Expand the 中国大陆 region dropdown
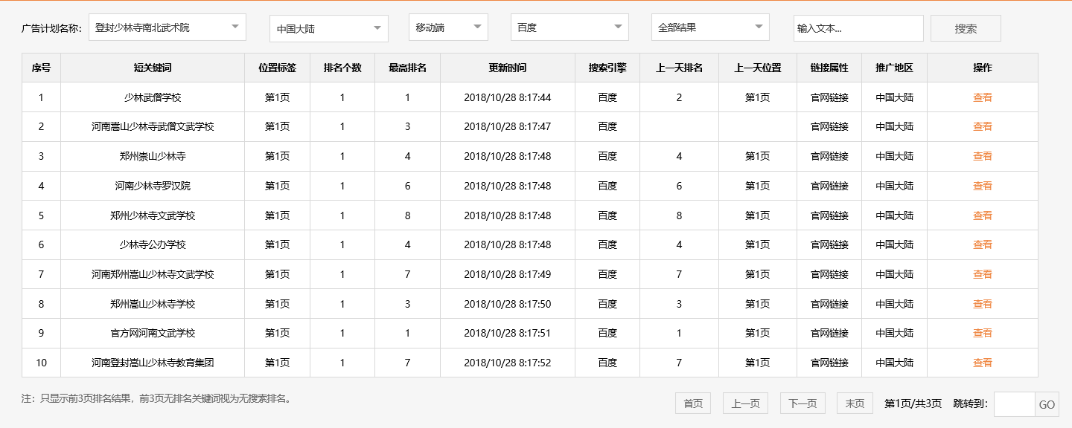This screenshot has height=428, width=1072. tap(328, 29)
